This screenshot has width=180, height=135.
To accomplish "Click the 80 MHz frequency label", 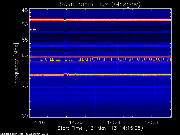I will [x=25, y=116].
